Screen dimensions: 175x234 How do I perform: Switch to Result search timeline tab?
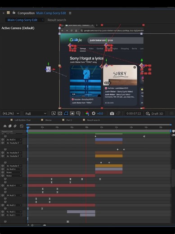point(93,120)
